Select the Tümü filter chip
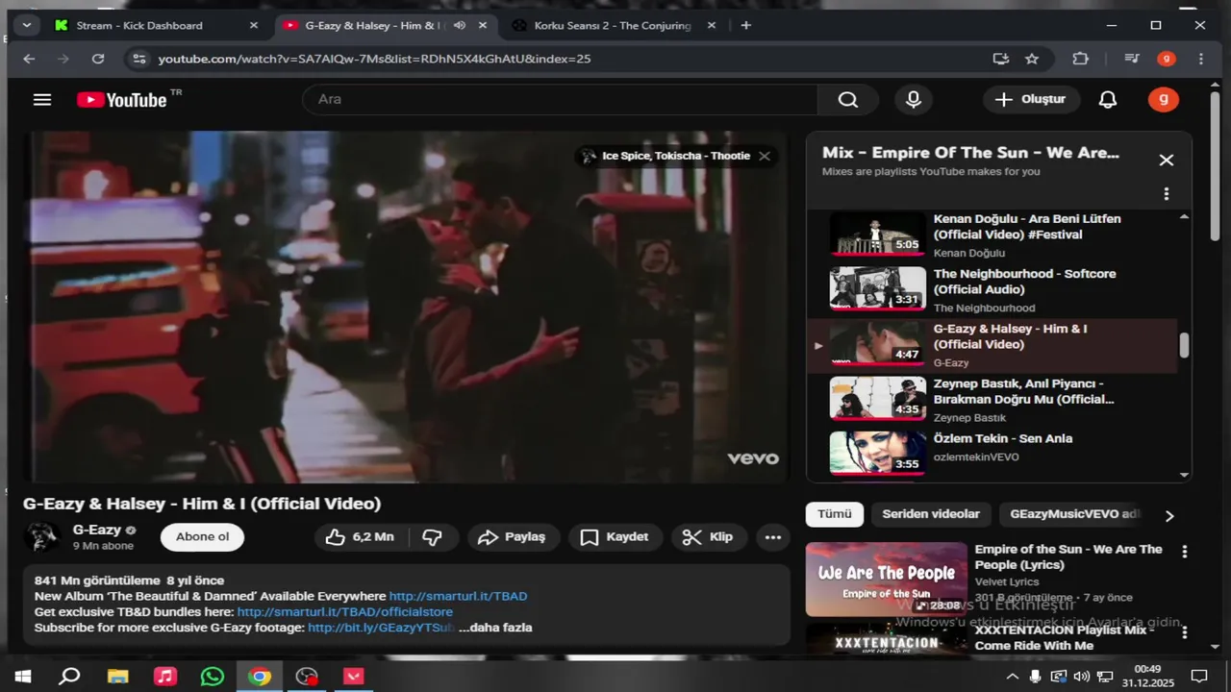This screenshot has width=1231, height=692. pos(835,514)
